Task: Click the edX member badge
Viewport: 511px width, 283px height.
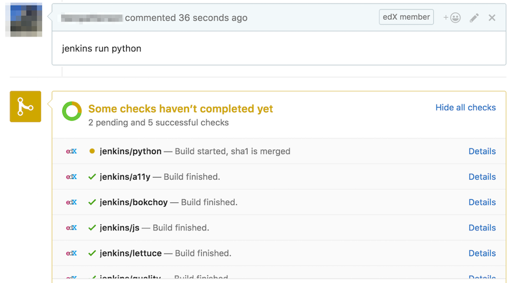Action: point(406,17)
